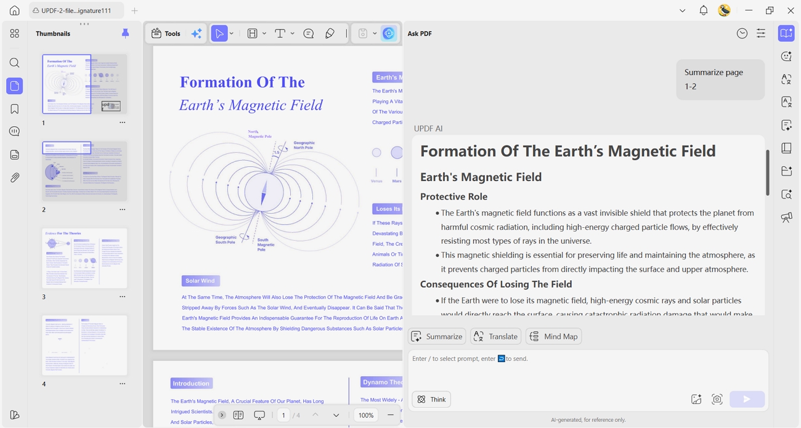
Task: Expand the cursor tool dropdown arrow
Action: pos(232,33)
